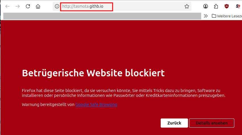Open the 'Weitere Lesezeichen' bookmarks folder
The image size is (242, 135).
(x=227, y=16)
